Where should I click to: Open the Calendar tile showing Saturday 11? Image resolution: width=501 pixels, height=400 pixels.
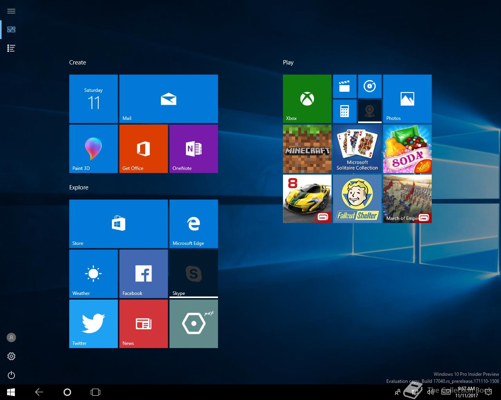94,99
